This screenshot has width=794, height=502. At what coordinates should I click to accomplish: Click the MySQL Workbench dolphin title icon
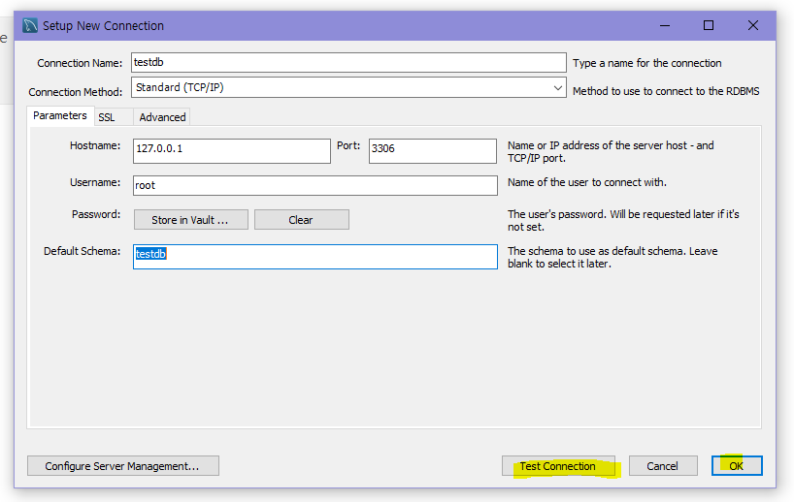(30, 25)
